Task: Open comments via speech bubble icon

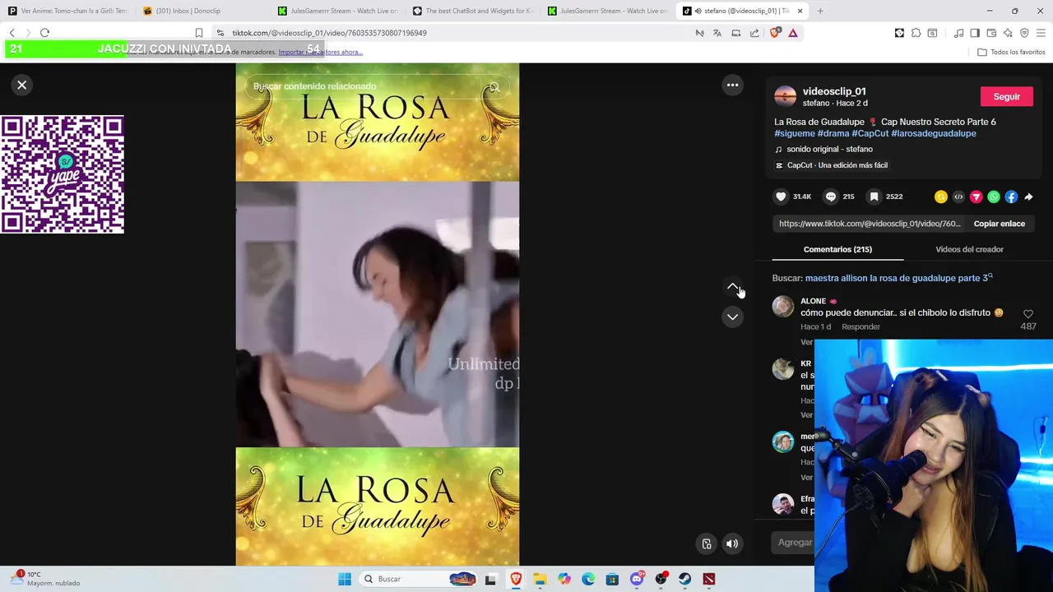Action: coord(831,197)
